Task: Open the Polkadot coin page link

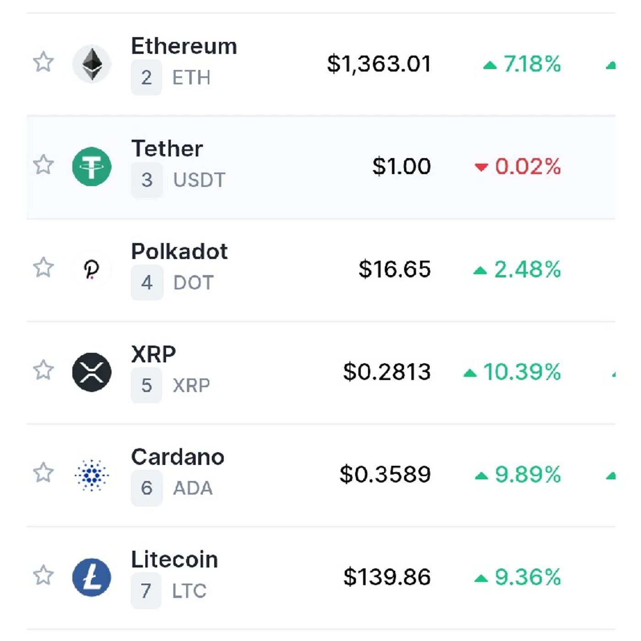Action: pyautogui.click(x=179, y=251)
